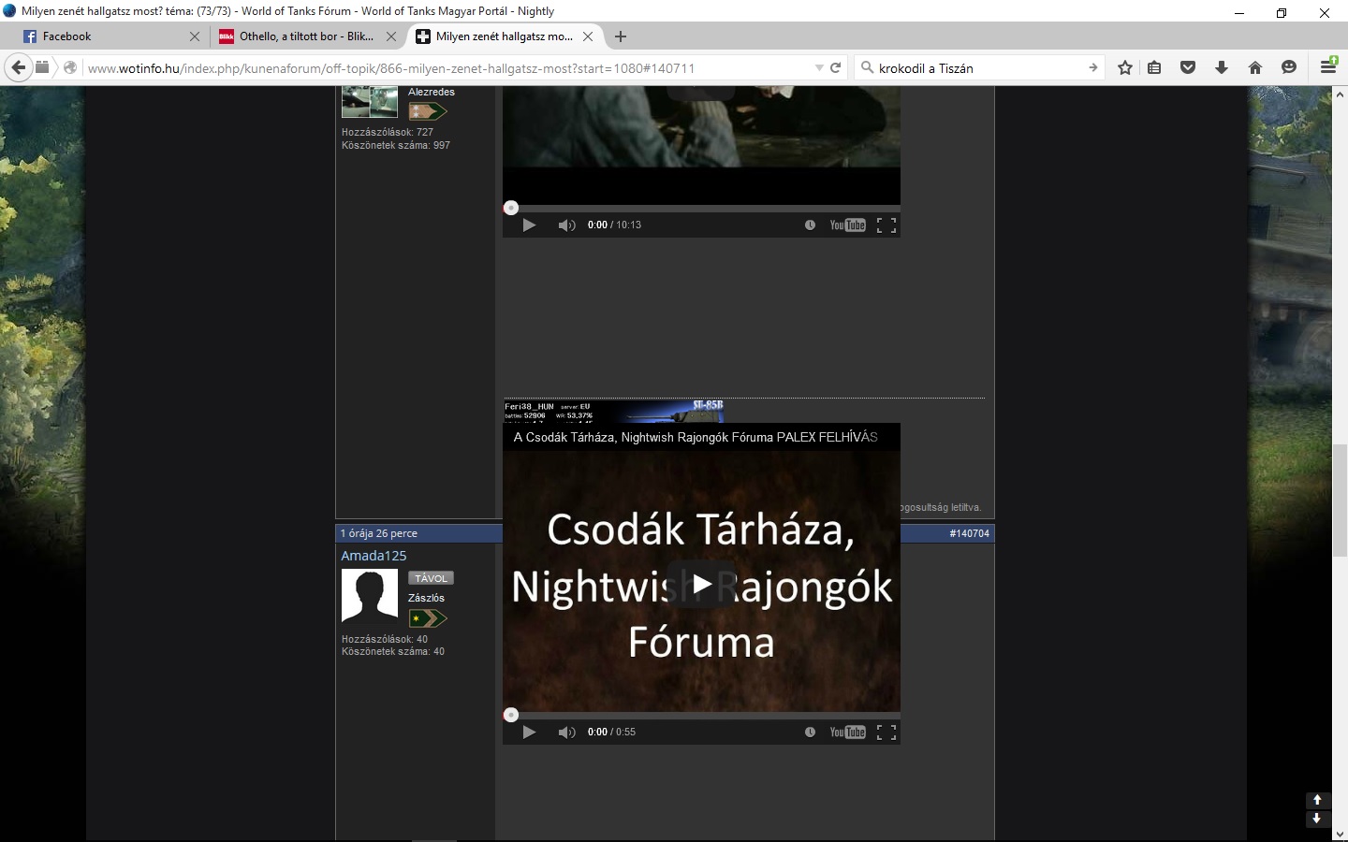1348x842 pixels.
Task: Click the Zászlós rank label
Action: click(x=426, y=598)
